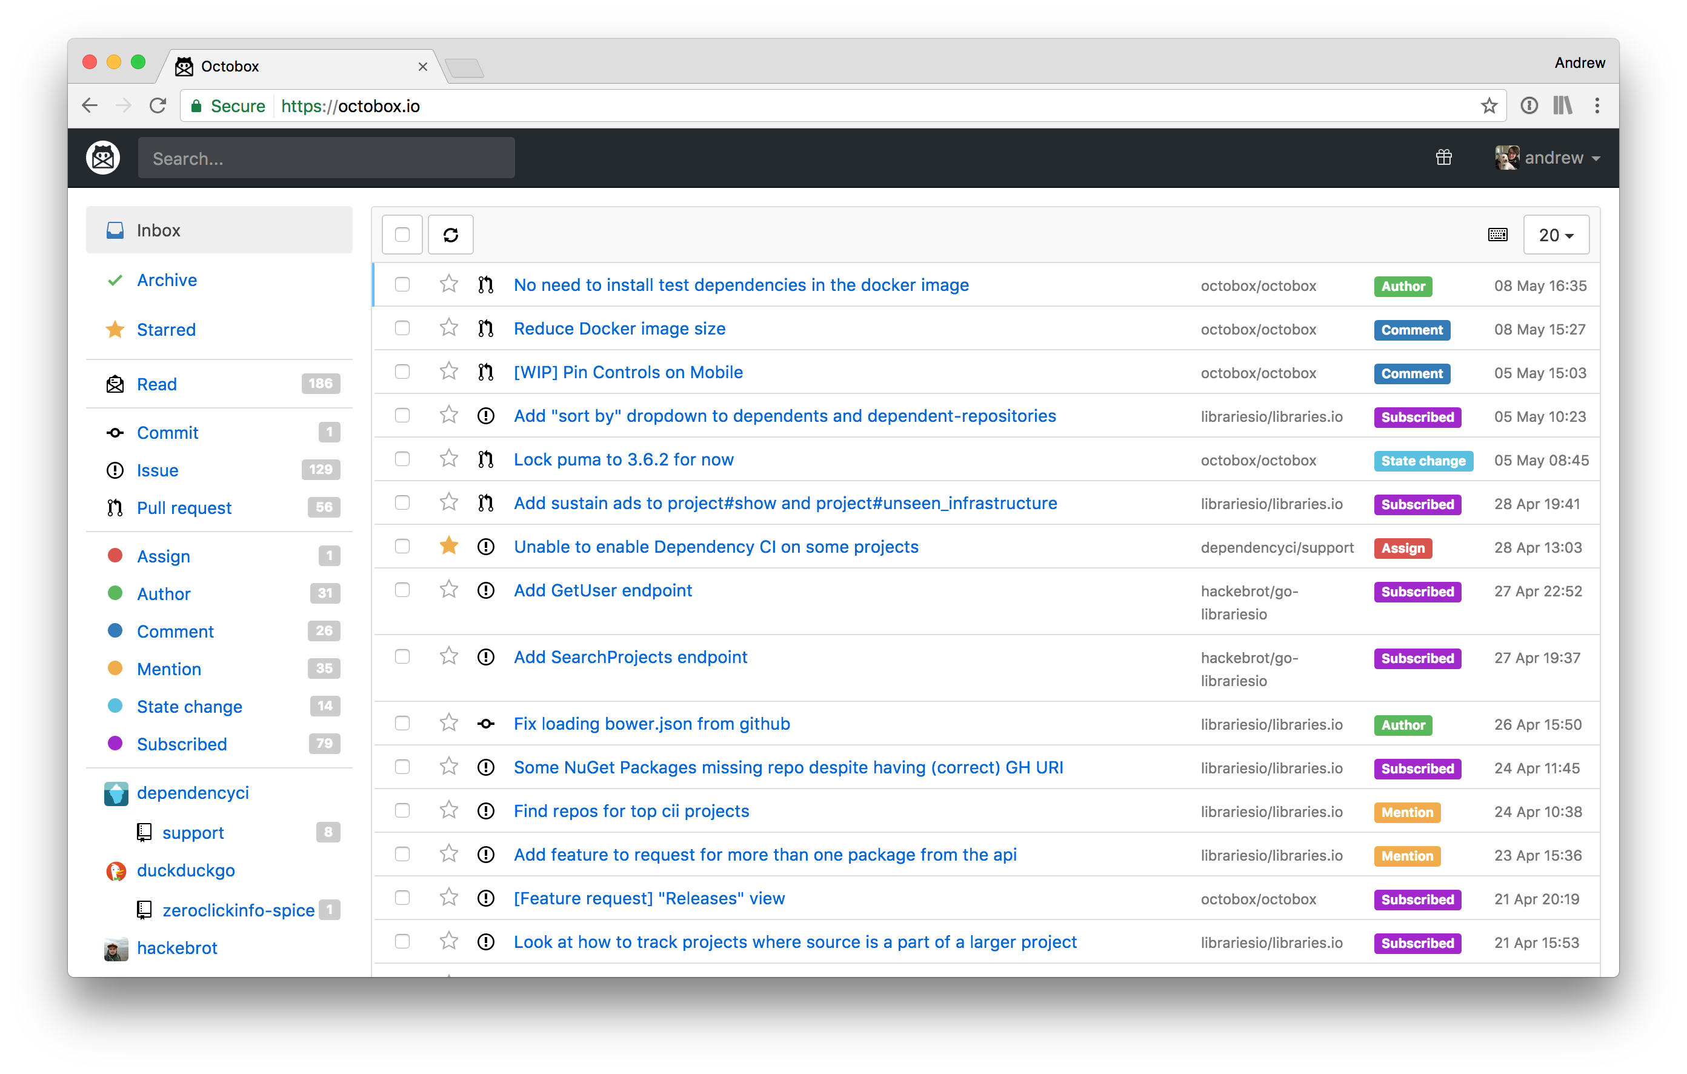Open the gift icon in top bar
The image size is (1687, 1074).
[1443, 158]
